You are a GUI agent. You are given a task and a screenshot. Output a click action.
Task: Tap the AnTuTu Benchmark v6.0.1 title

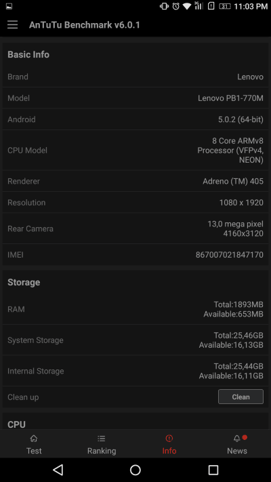click(85, 25)
